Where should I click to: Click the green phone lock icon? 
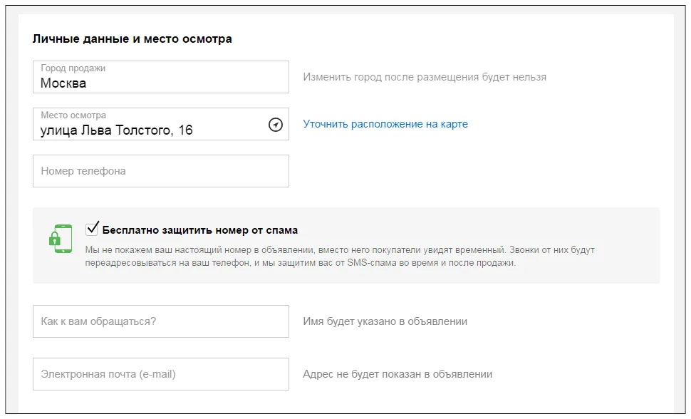click(x=61, y=239)
